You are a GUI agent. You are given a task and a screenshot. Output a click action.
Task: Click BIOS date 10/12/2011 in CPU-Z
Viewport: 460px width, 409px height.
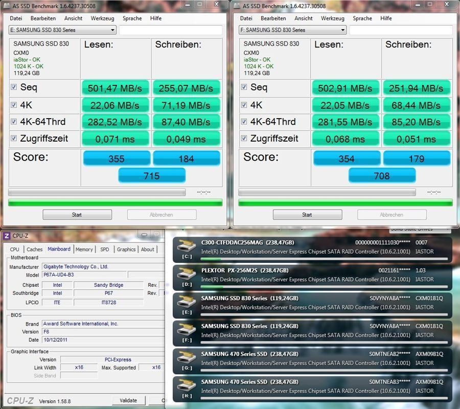[x=104, y=339]
